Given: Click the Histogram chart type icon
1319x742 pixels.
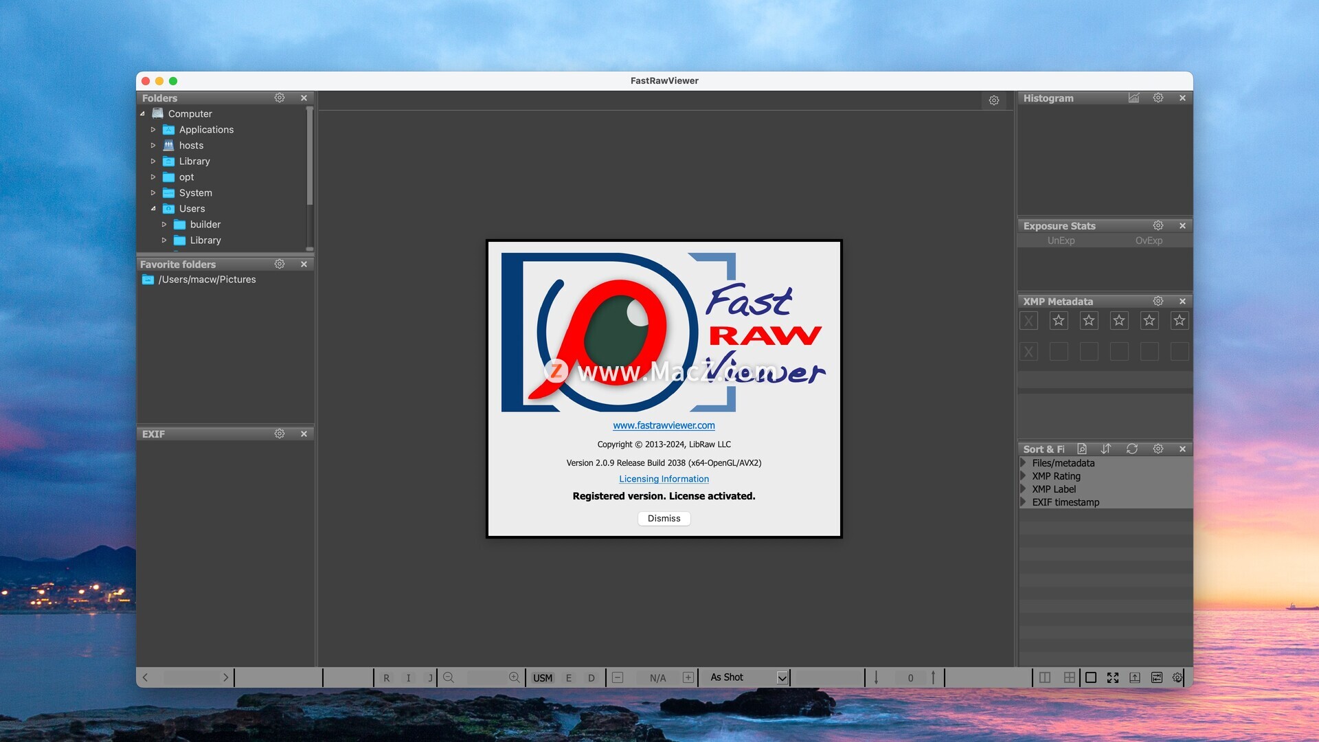Looking at the screenshot, I should pos(1134,98).
